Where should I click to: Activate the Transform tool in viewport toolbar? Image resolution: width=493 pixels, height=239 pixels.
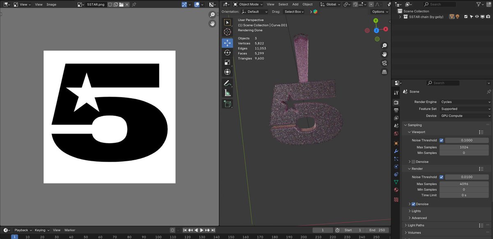coord(227,72)
